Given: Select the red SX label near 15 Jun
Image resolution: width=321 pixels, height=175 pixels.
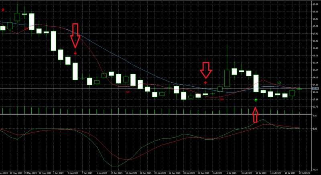Looking at the screenshot, I should [x=128, y=92].
